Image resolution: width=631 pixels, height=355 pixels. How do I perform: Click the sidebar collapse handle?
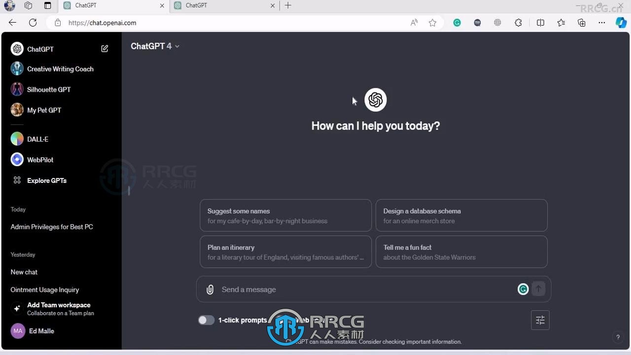[129, 191]
